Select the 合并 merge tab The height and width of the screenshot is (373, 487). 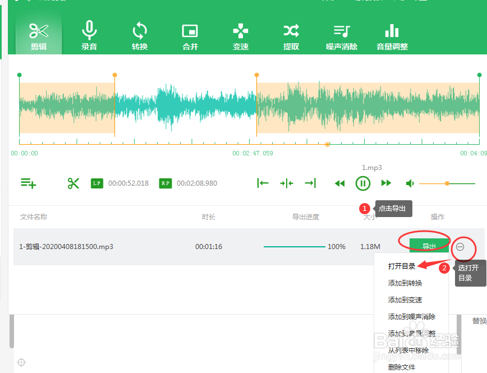[190, 36]
